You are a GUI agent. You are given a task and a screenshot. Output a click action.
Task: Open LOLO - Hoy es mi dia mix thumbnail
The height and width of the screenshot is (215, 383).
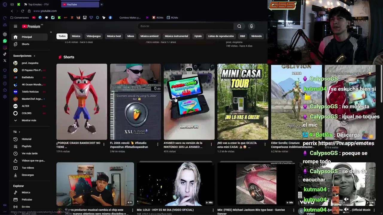click(176, 184)
